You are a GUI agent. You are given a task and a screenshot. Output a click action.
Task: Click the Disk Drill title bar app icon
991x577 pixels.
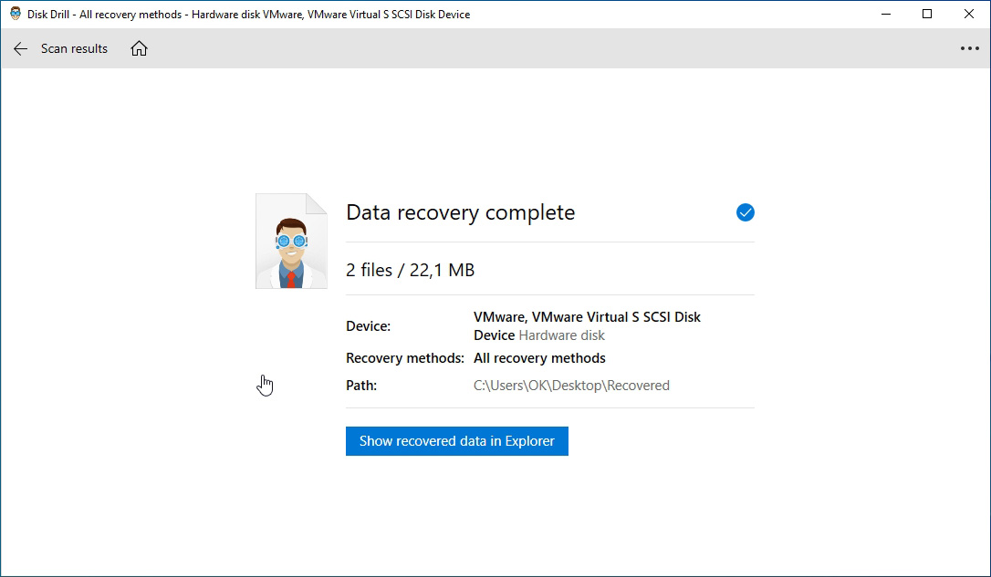(x=16, y=14)
